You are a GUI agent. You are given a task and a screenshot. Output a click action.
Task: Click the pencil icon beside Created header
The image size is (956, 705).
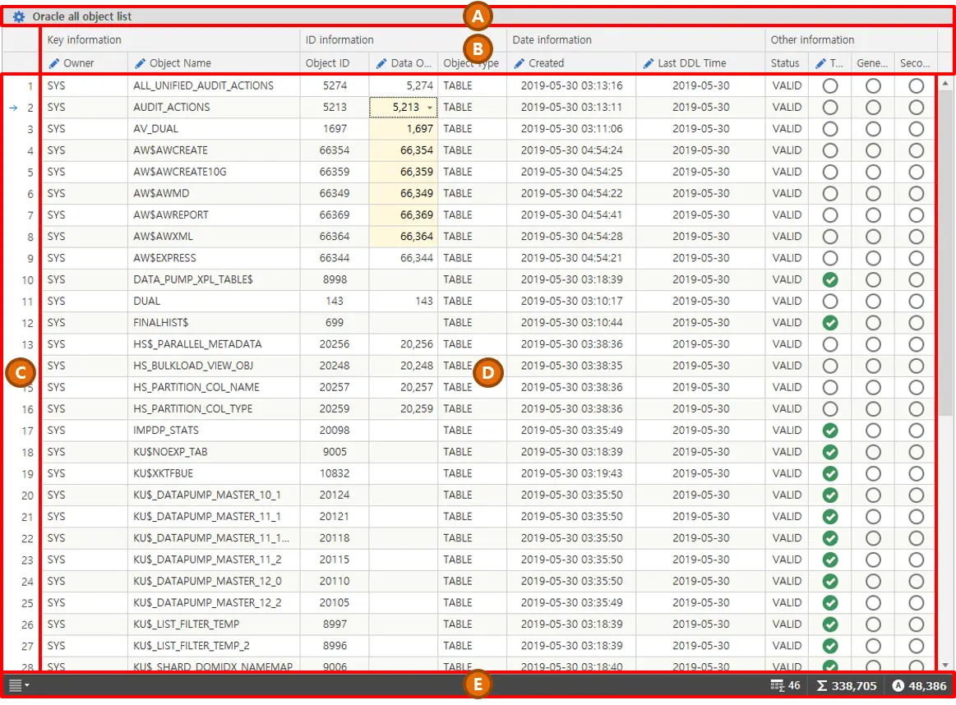coord(520,63)
